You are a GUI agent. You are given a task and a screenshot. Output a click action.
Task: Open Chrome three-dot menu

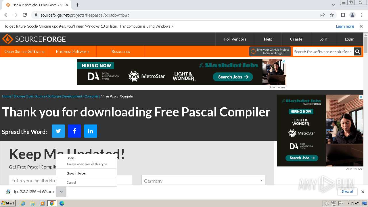[x=361, y=15]
